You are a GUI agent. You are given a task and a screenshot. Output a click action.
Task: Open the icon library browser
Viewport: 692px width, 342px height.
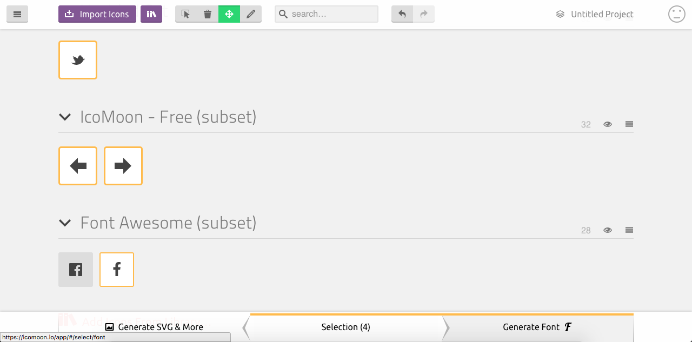tap(151, 14)
